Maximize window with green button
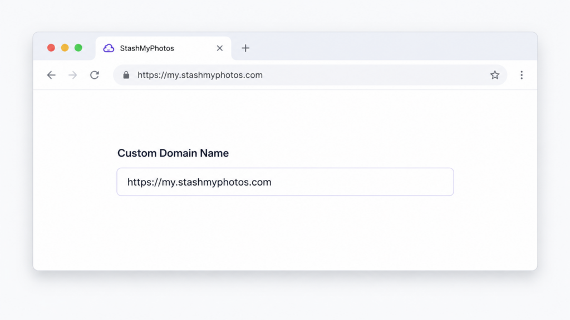 click(x=78, y=48)
